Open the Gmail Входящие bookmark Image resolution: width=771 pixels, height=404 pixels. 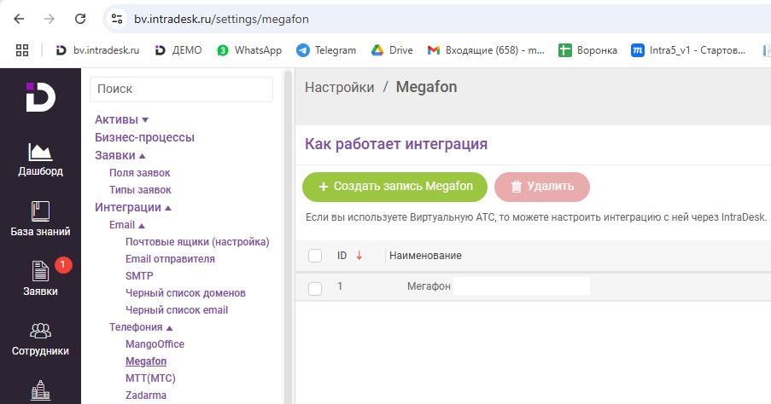tap(486, 50)
